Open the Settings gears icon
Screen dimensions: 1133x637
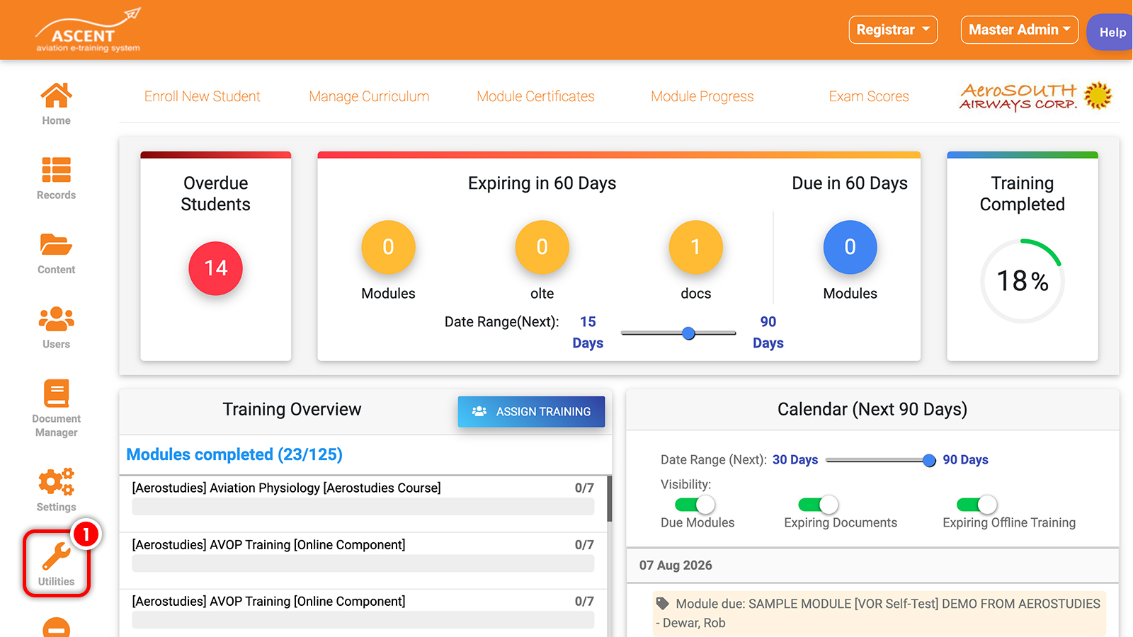[56, 481]
